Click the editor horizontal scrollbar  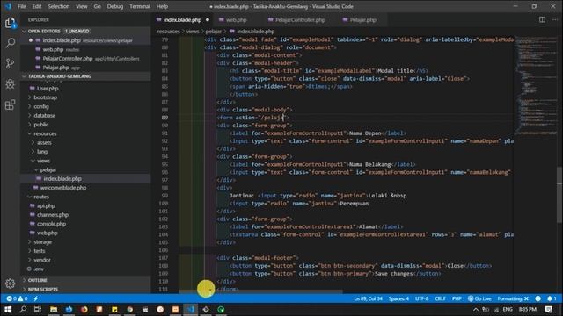pyautogui.click(x=260, y=291)
